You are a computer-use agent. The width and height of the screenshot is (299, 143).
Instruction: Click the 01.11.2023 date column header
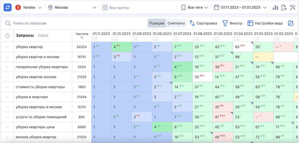[101, 34]
